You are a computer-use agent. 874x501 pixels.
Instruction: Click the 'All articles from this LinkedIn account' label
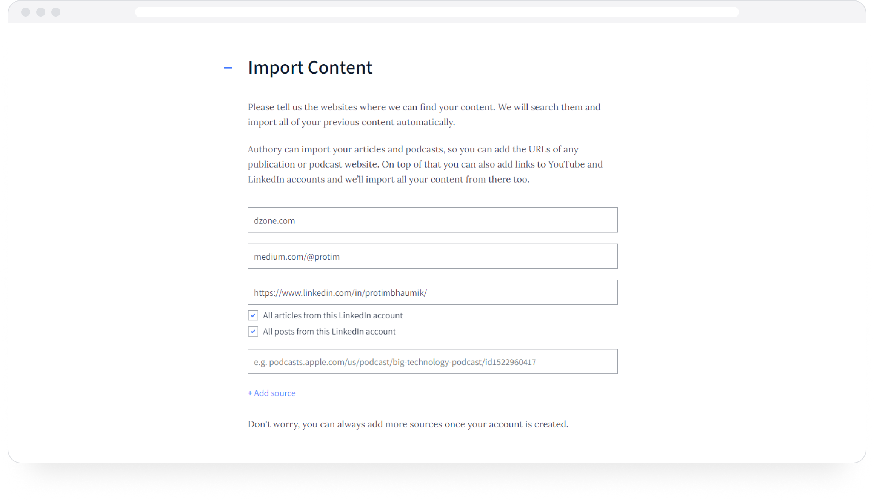[332, 315]
